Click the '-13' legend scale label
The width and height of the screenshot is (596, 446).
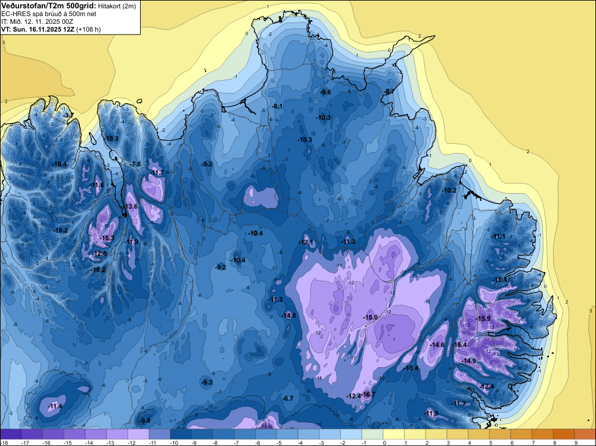click(110, 442)
